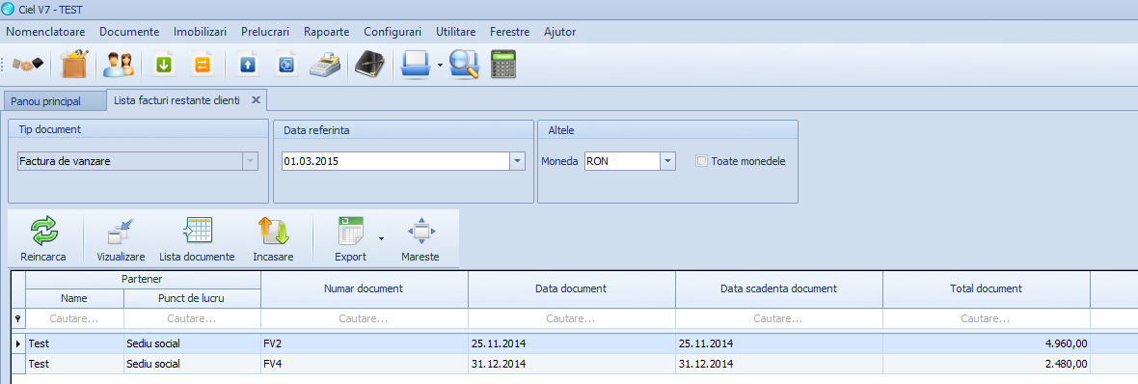The height and width of the screenshot is (384, 1138).
Task: Click the 25.11.2014 Data document cell
Action: [x=571, y=343]
